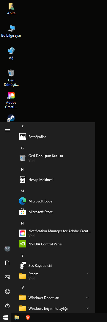
Task: Click the H letter group header
Action: 23,170
